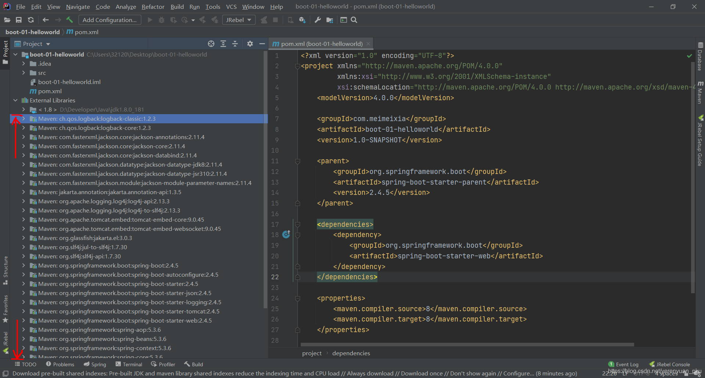Click the Open folder toolbar icon

click(x=7, y=20)
